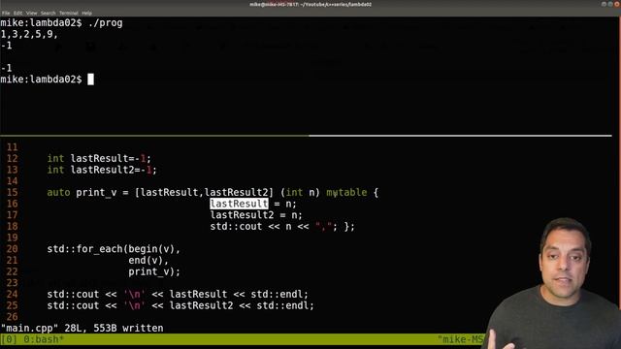Click 'print_v' identifier on line 15
Viewport: 621px width, 349px height.
(x=96, y=193)
